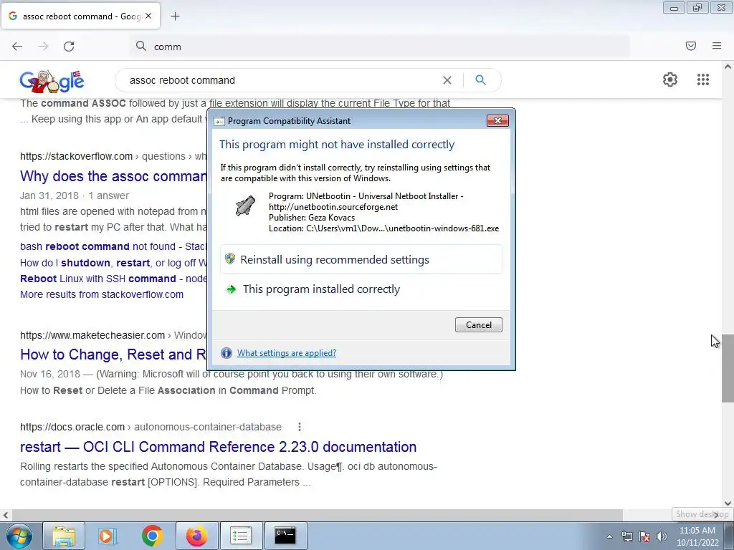The width and height of the screenshot is (734, 550).
Task: Save page to Pocket icon
Action: [691, 46]
